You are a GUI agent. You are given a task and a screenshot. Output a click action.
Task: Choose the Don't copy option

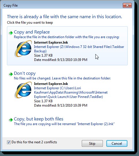tap(67, 89)
